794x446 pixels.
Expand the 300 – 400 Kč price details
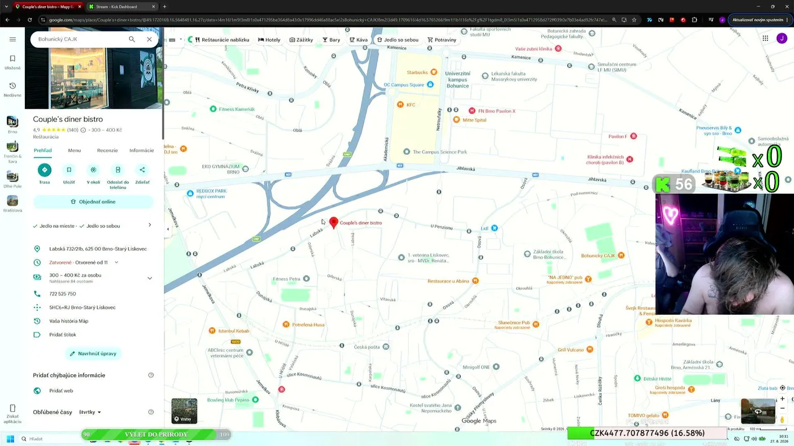149,278
